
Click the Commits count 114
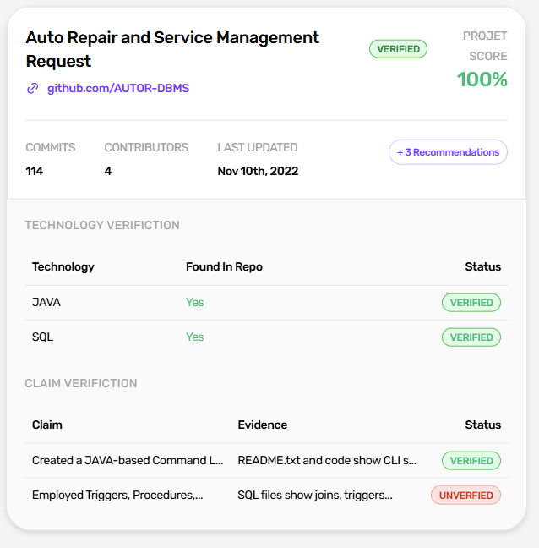tap(35, 171)
